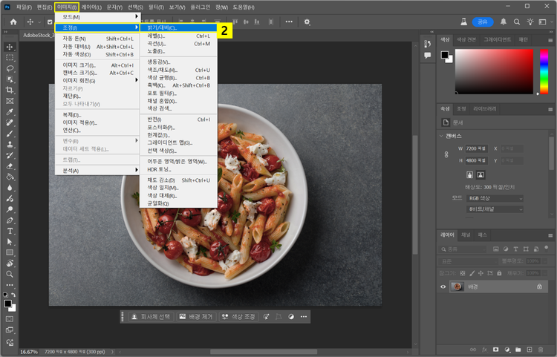Choose 레벨(L) menu entry
Image resolution: width=557 pixels, height=357 pixels.
[x=178, y=36]
